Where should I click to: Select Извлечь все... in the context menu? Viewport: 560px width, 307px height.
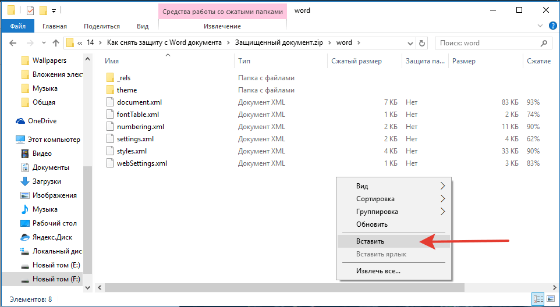[x=378, y=270]
